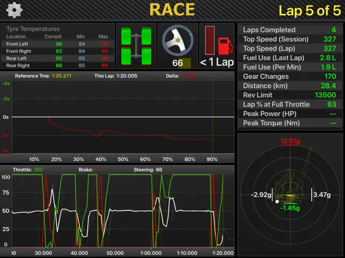Tap the 170 gear changes value
345x258 pixels.
coord(331,77)
